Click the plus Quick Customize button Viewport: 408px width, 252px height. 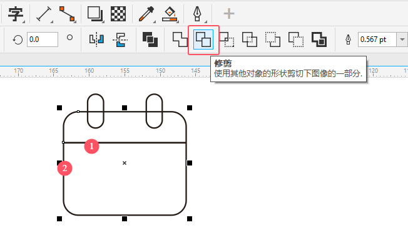[229, 14]
